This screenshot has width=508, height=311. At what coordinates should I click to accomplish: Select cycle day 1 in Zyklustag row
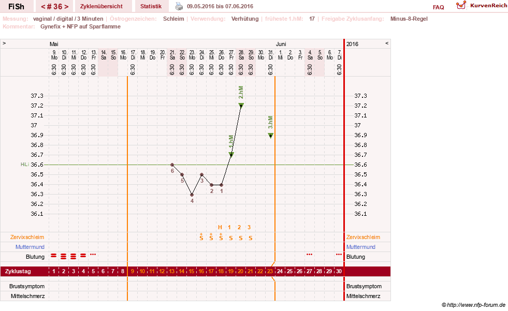tap(54, 271)
